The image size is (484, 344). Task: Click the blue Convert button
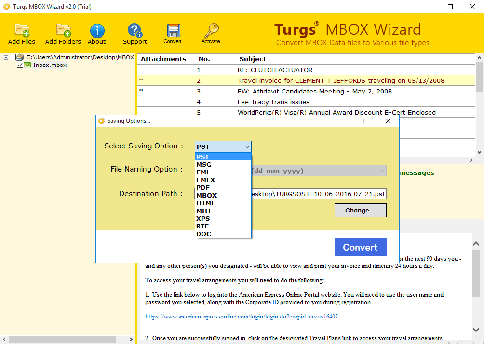[360, 247]
